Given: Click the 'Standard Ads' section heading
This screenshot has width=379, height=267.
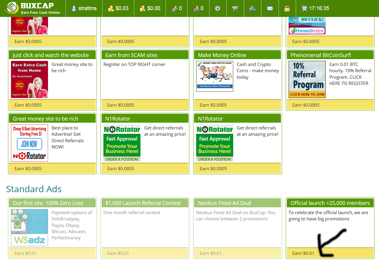Looking at the screenshot, I should [34, 189].
